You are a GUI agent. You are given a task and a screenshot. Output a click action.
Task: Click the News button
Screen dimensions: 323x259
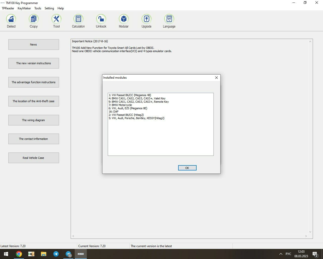tap(34, 45)
